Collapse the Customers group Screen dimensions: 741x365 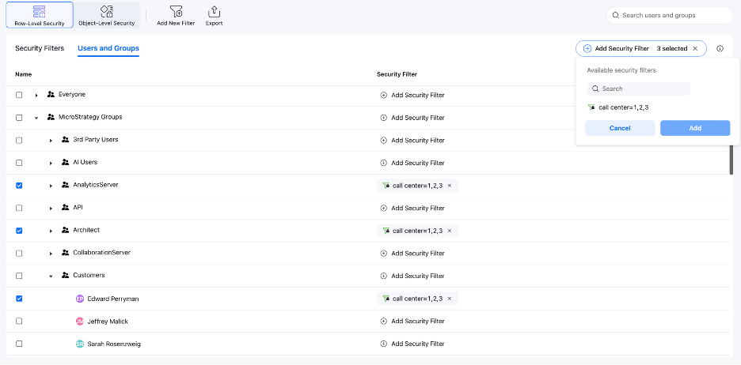tap(51, 277)
